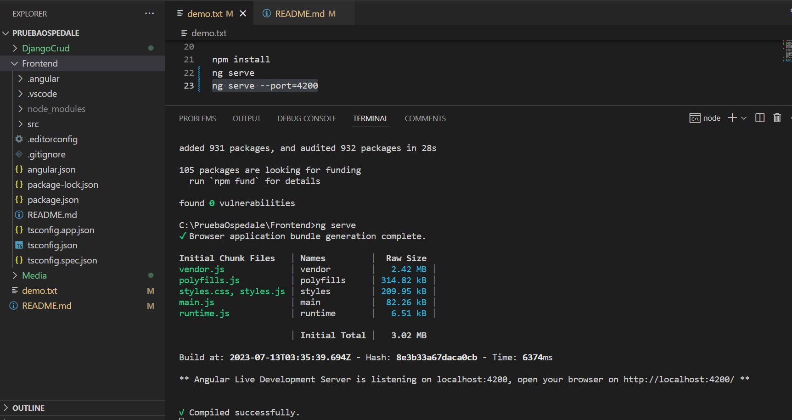Click the .gitignore file icon
Screen dimensions: 792x420
19,154
